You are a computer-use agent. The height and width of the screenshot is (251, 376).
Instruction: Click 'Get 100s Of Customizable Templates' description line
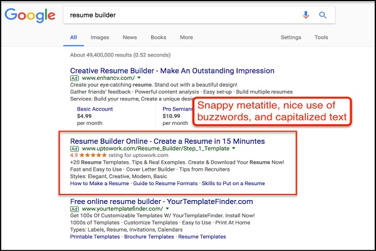pyautogui.click(x=162, y=215)
